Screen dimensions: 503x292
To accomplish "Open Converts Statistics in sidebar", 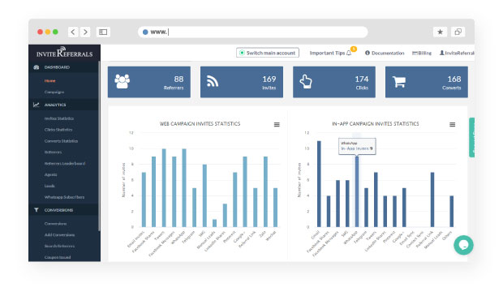I will tap(61, 141).
